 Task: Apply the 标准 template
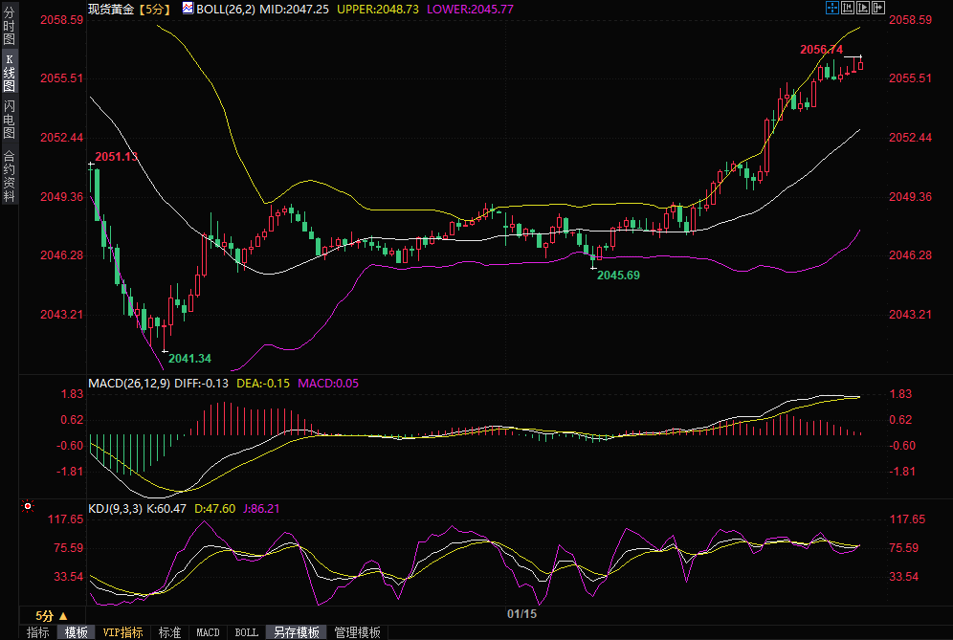pyautogui.click(x=169, y=632)
